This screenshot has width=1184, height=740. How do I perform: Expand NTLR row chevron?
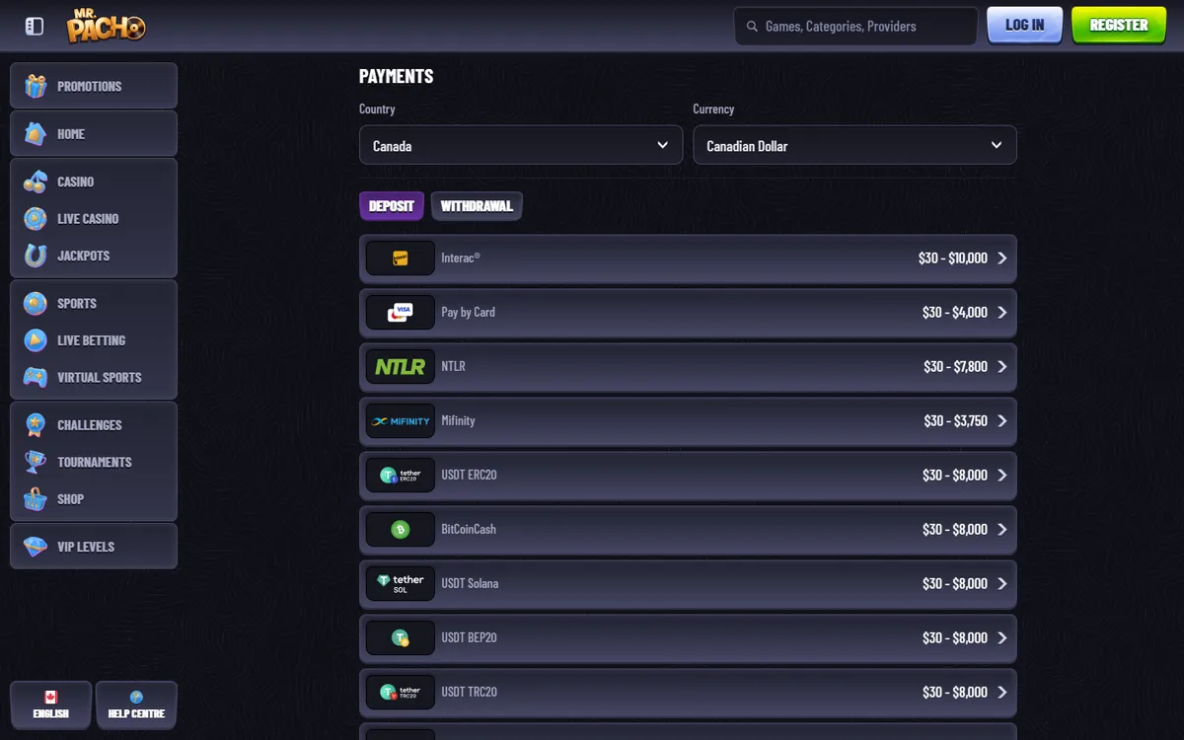pyautogui.click(x=1002, y=366)
